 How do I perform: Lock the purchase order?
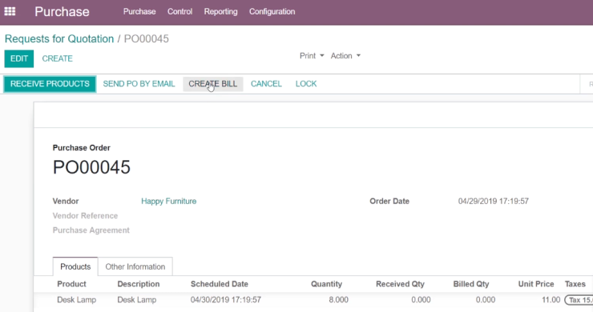click(x=306, y=84)
